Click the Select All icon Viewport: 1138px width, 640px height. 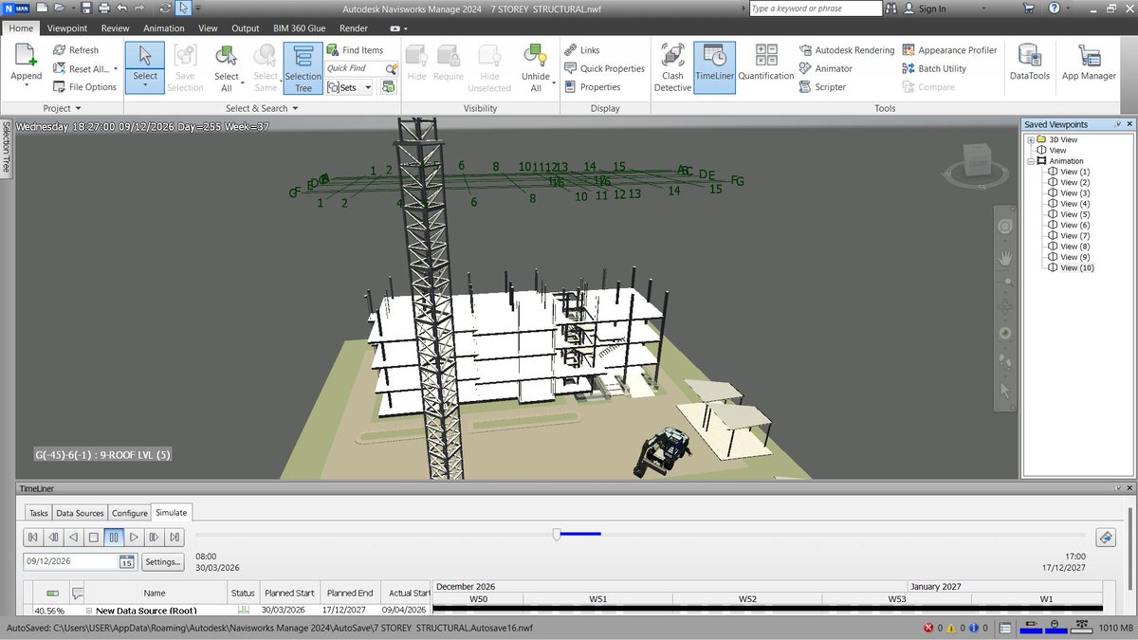pyautogui.click(x=226, y=56)
